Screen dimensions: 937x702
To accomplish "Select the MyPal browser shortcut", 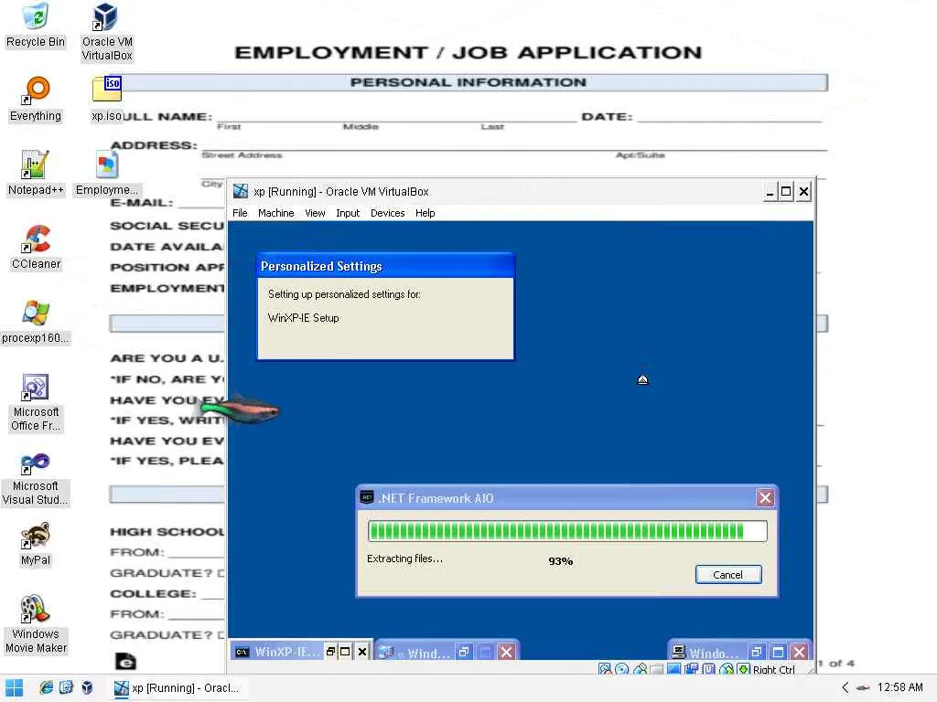I will point(36,543).
